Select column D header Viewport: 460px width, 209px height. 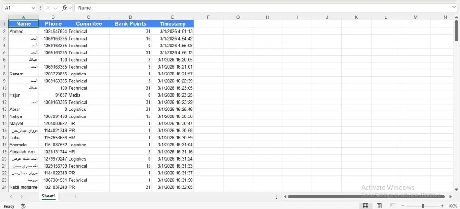tap(131, 17)
